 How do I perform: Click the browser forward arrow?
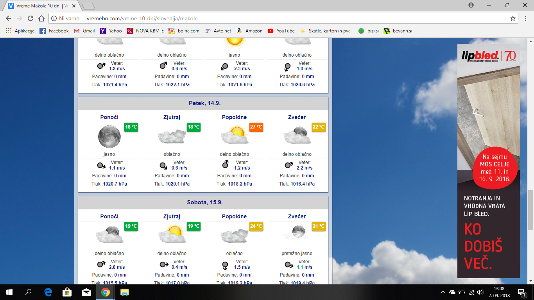[20, 18]
